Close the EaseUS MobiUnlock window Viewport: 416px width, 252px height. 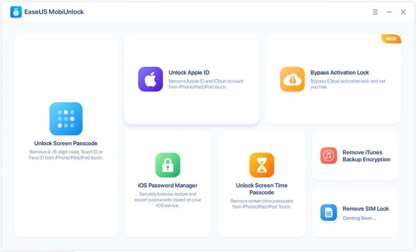tap(403, 12)
